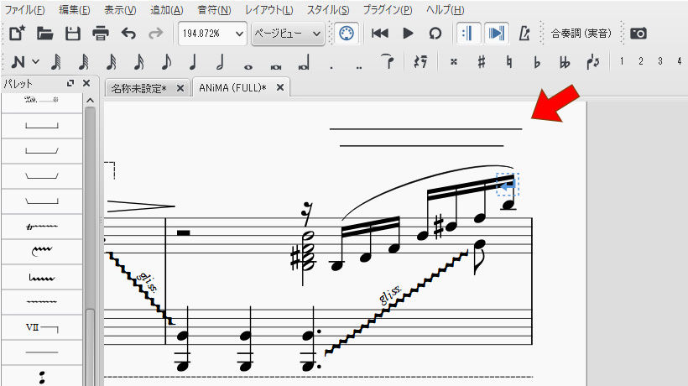Take a snapshot with the camera icon
Image resolution: width=688 pixels, height=386 pixels.
pyautogui.click(x=638, y=34)
